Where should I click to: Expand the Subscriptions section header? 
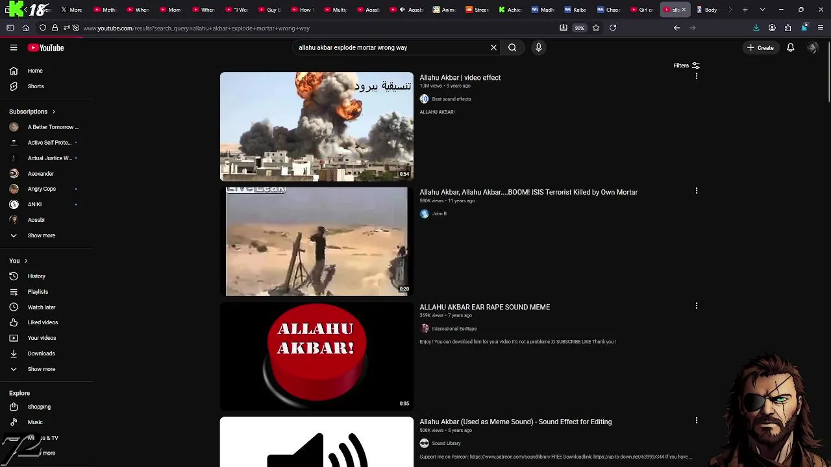[32, 112]
